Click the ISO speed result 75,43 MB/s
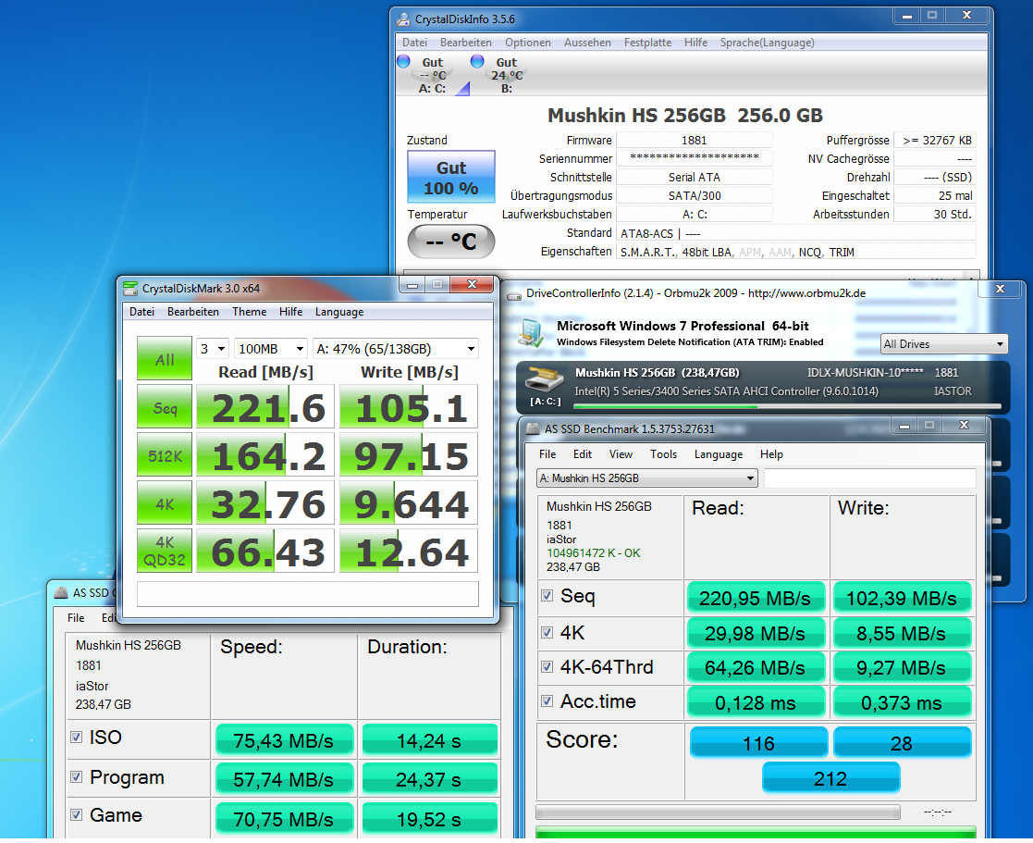Screen dimensions: 1033x843 [x=284, y=740]
